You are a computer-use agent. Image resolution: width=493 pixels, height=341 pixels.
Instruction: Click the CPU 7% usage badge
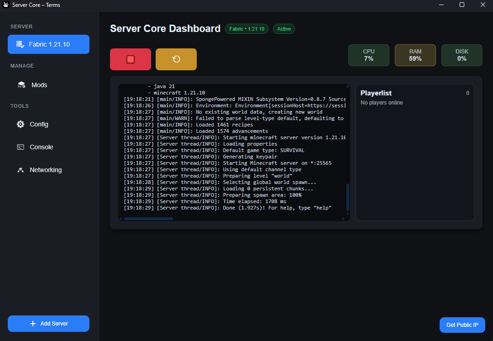[368, 55]
